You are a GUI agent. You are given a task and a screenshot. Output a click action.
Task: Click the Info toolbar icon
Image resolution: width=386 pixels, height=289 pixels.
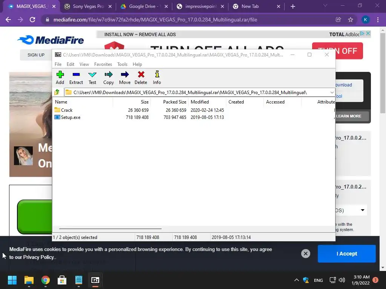157,78
